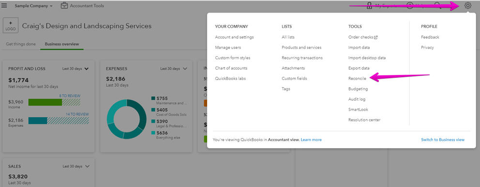Expand the Sample Company dropdown
This screenshot has width=480, height=187.
click(34, 6)
